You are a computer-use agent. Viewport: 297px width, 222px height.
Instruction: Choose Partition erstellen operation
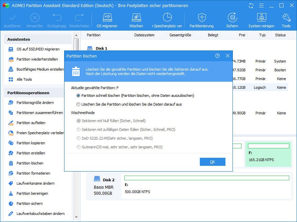[x=27, y=153]
